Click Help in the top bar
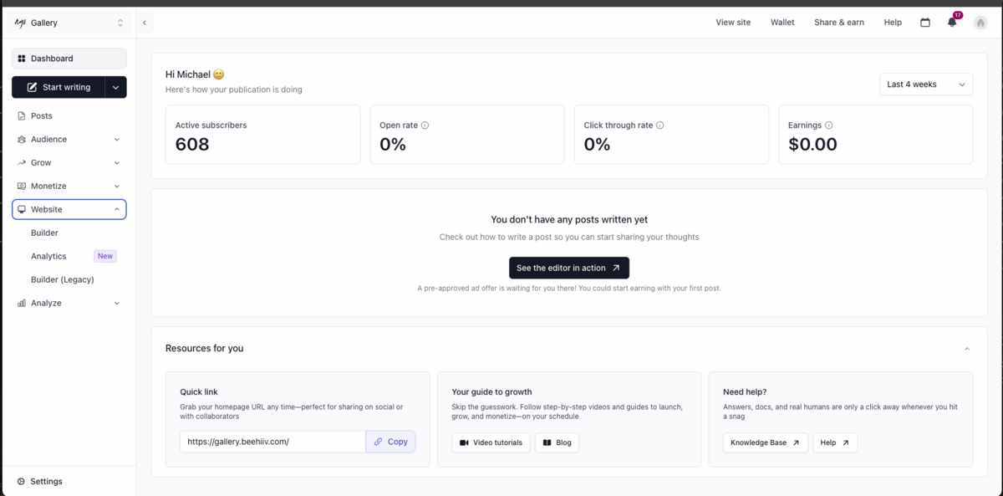 (x=893, y=23)
